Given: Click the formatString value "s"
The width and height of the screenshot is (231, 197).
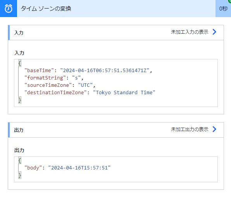Looking at the screenshot, I should (x=76, y=78).
